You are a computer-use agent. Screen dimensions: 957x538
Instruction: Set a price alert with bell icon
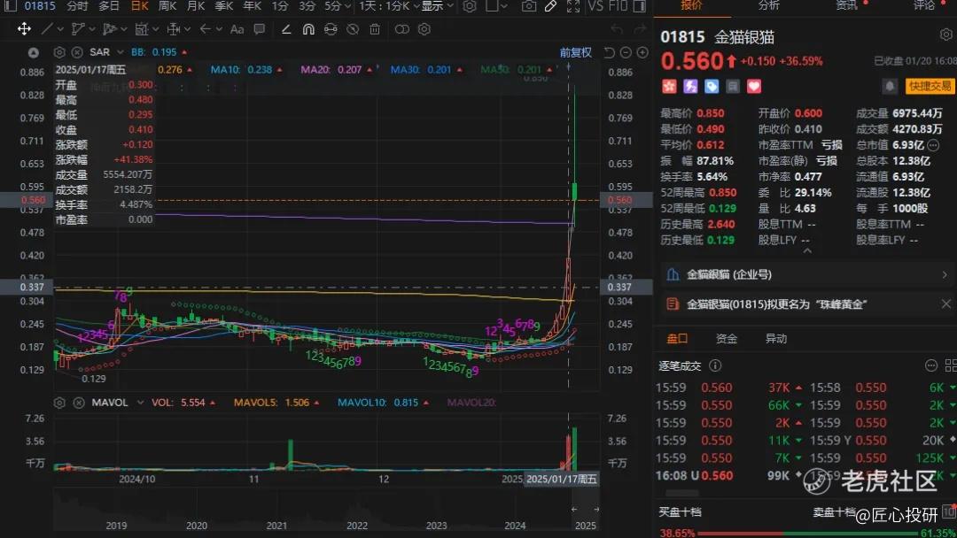[890, 87]
